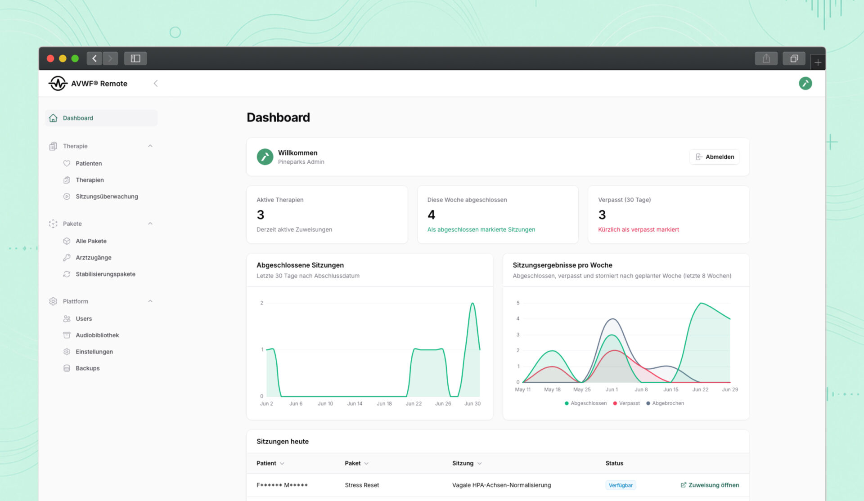The height and width of the screenshot is (501, 864).
Task: Click the Diese Woche abgeschlossen card
Action: 498,215
